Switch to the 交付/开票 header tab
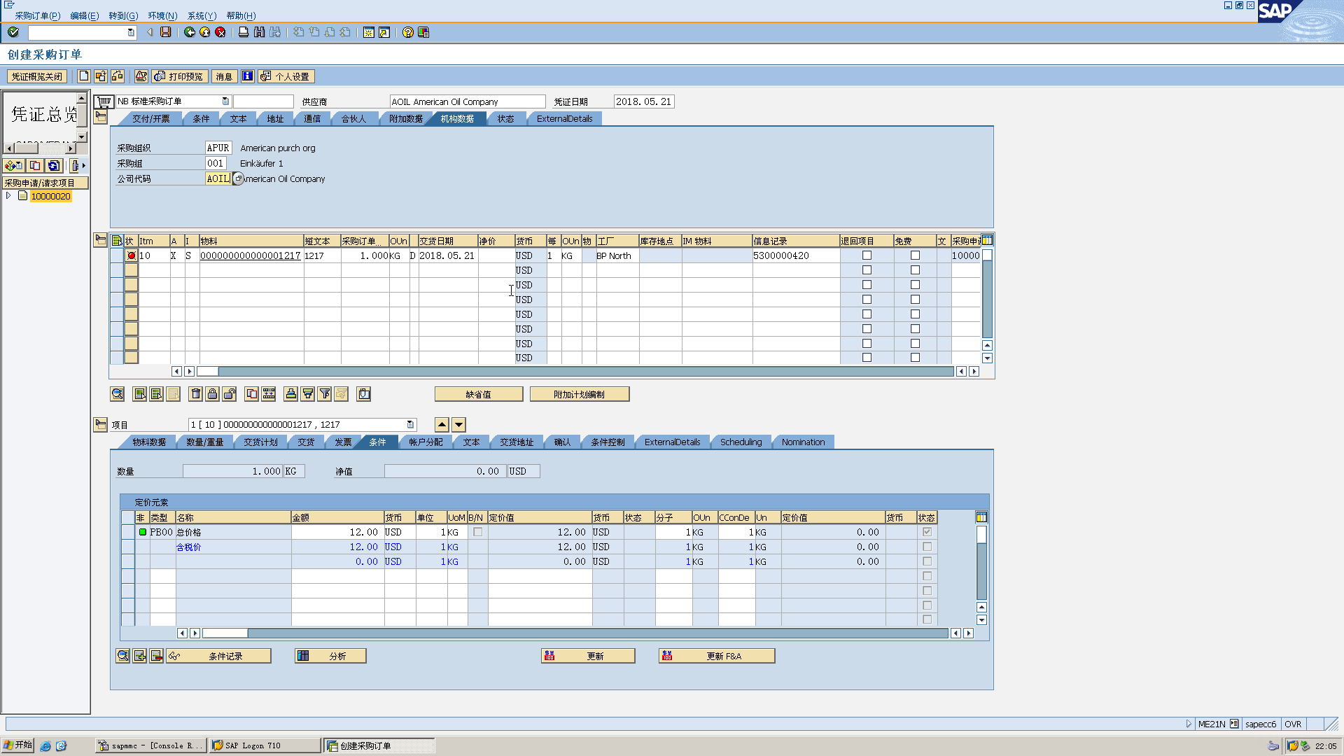This screenshot has width=1344, height=756. (151, 119)
